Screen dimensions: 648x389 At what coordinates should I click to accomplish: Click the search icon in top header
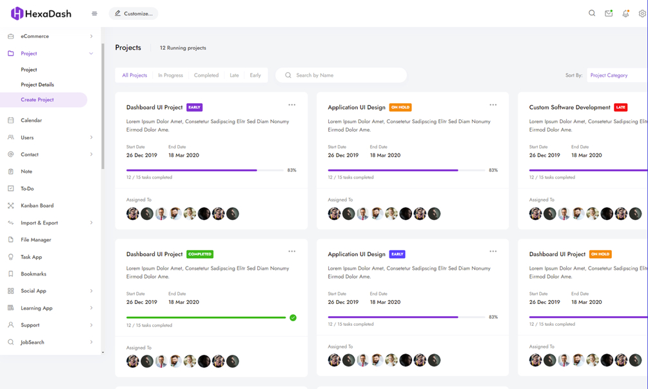(x=592, y=14)
